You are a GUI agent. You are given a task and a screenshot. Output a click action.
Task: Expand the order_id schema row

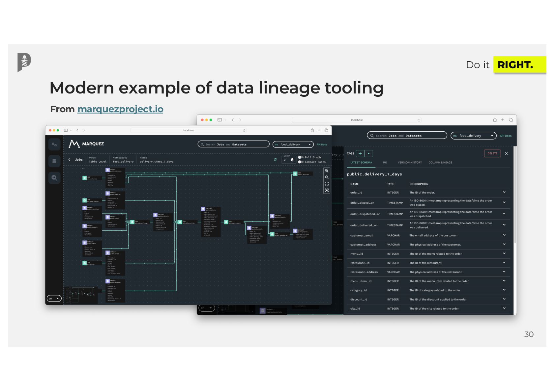coord(504,192)
